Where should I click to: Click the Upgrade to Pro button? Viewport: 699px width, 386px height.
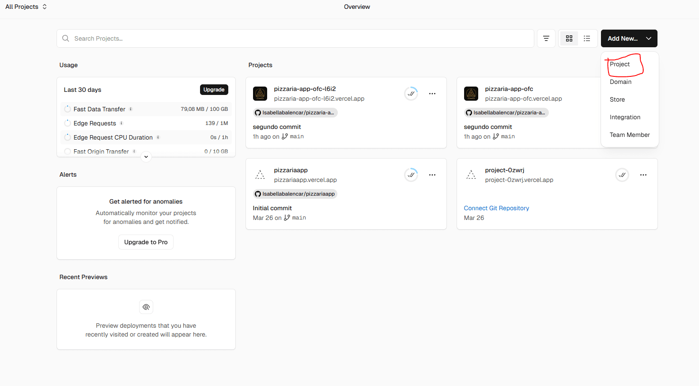pos(146,242)
